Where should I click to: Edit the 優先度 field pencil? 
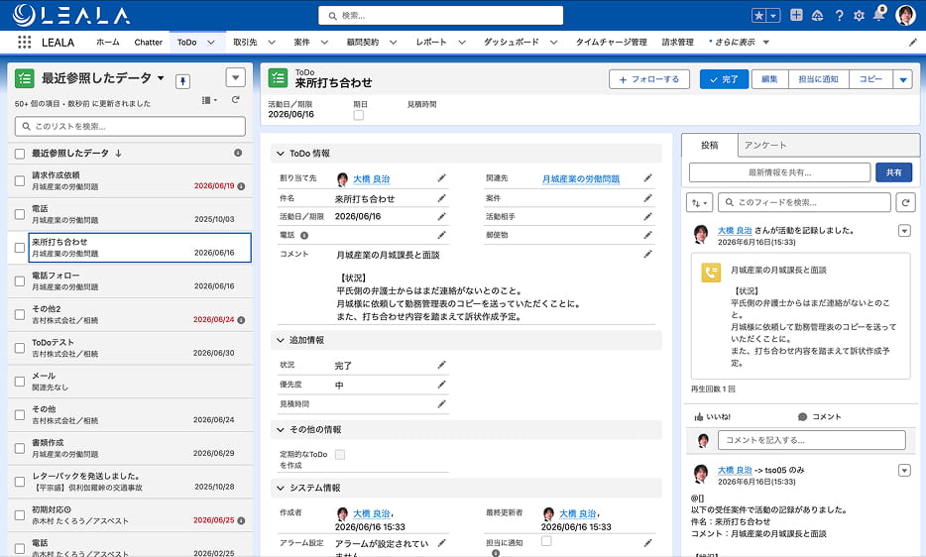point(441,385)
